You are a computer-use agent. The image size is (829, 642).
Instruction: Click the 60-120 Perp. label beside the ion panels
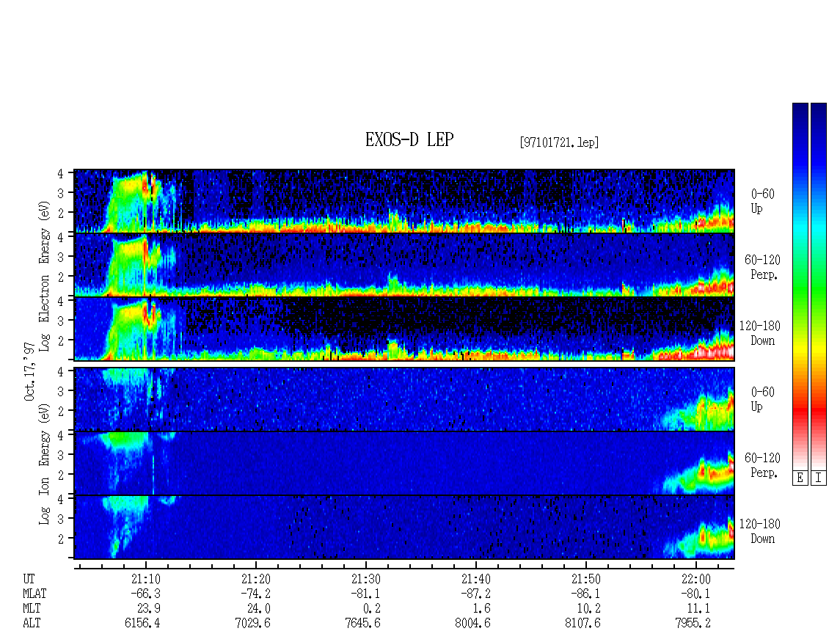tap(762, 465)
